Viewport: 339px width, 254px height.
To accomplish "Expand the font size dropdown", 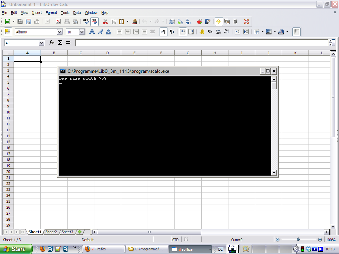I will [x=82, y=32].
